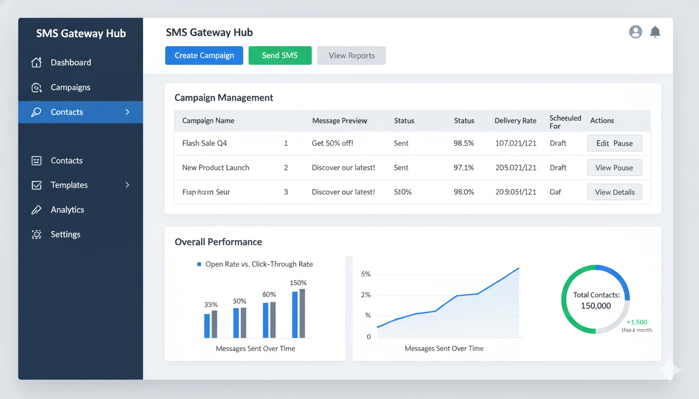Open the Dashboard home icon
The image size is (699, 399).
pos(36,62)
